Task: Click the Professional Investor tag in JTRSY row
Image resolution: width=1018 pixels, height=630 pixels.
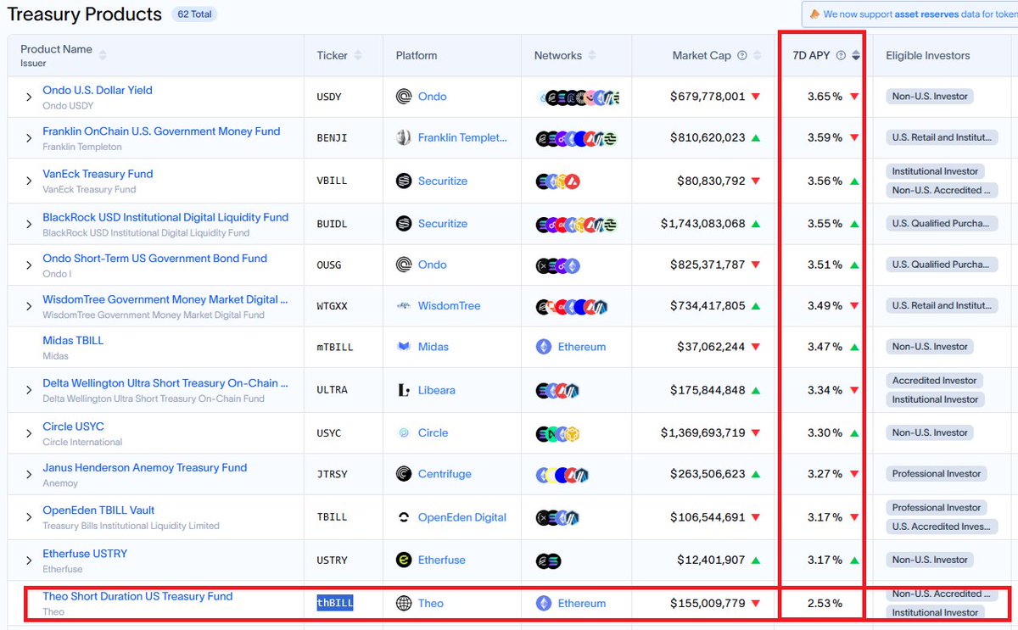Action: 937,474
